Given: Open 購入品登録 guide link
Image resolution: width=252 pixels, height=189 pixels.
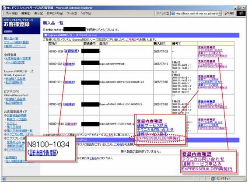Looking at the screenshot, I should click(14, 127).
